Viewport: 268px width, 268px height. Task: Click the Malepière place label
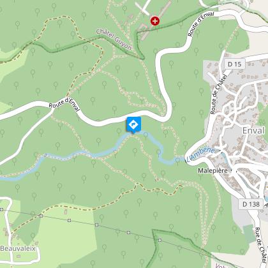(212, 170)
